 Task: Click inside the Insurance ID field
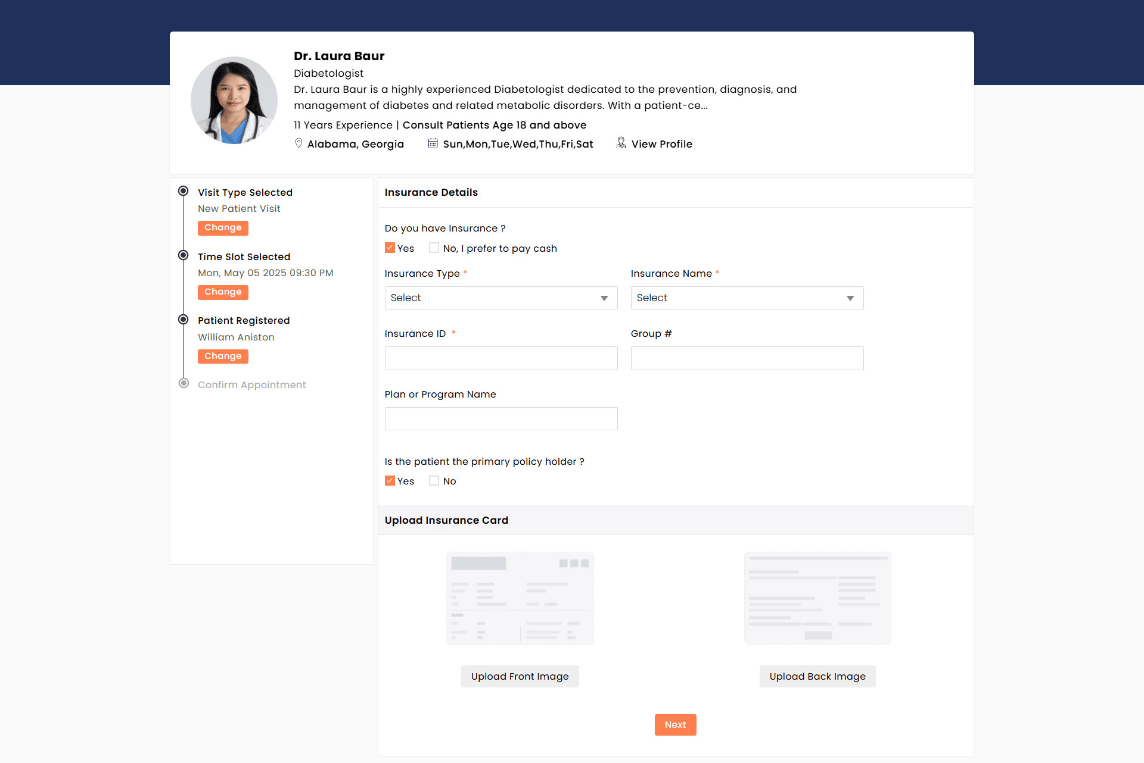(501, 358)
